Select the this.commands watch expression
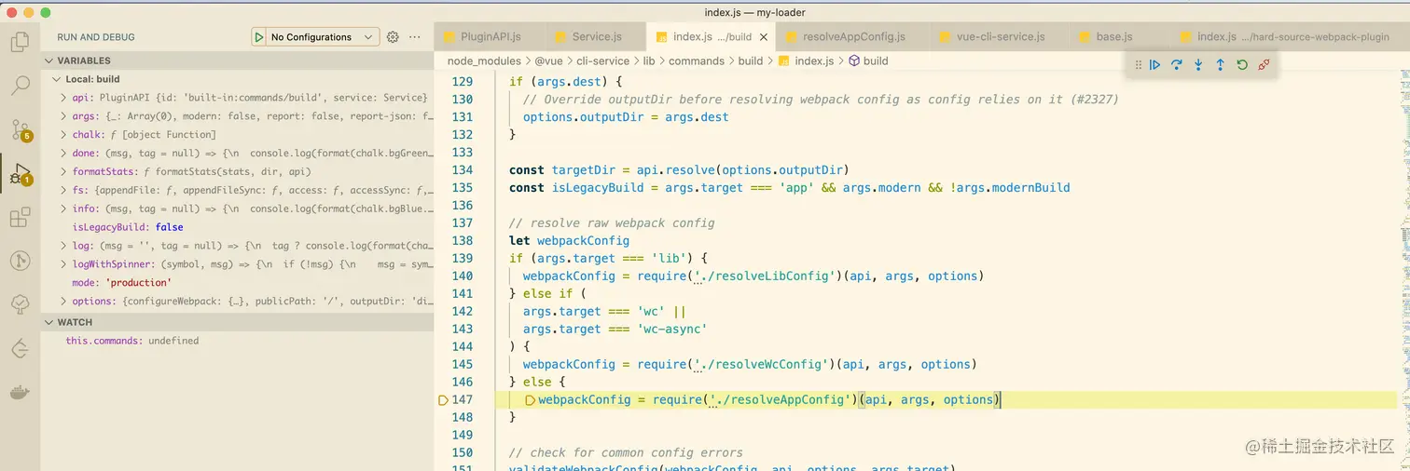1410x471 pixels. (x=238, y=341)
